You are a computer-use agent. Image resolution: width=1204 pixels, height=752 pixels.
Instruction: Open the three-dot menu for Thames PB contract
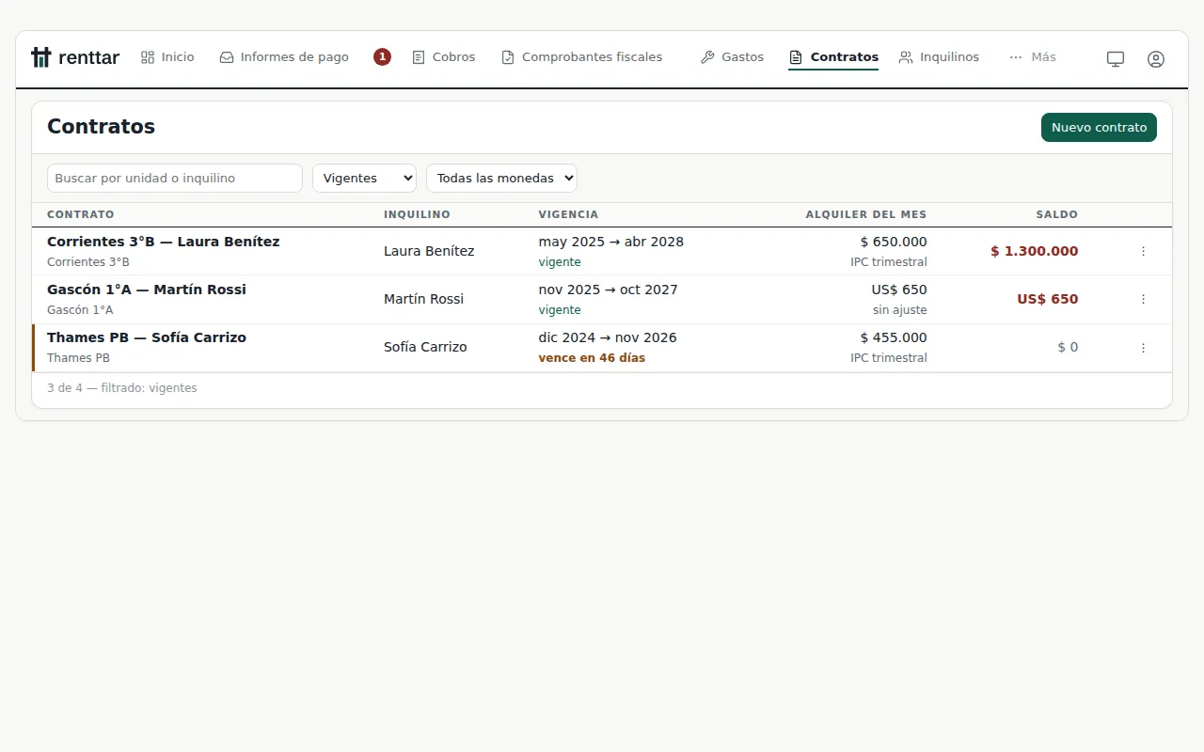(1143, 347)
